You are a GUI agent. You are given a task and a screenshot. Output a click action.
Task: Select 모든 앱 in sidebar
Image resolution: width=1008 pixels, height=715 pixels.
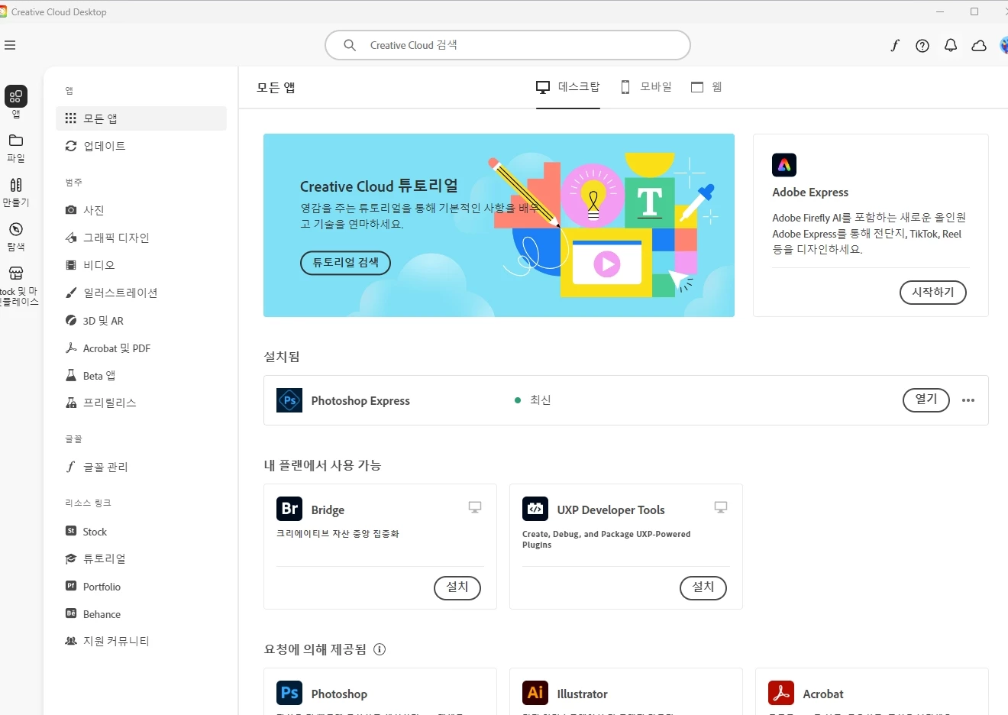141,118
